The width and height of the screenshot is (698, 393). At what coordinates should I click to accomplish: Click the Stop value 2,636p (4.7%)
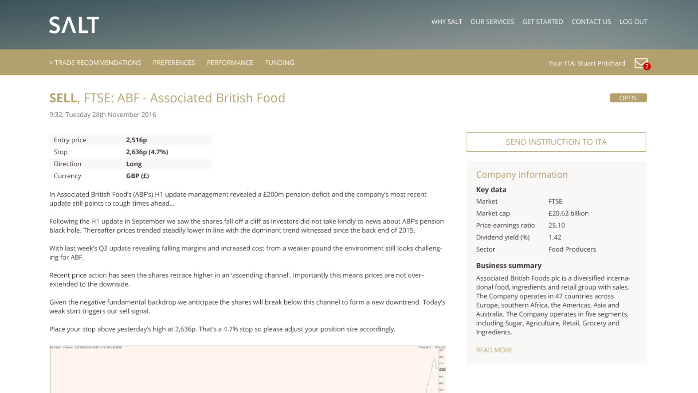(x=147, y=152)
